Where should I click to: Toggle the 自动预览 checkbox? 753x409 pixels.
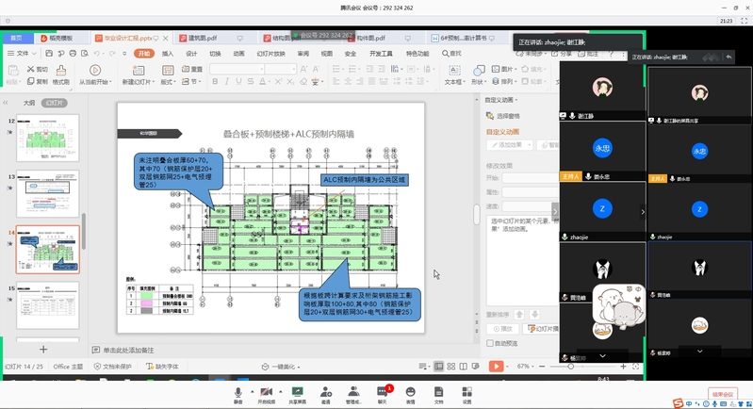(489, 343)
